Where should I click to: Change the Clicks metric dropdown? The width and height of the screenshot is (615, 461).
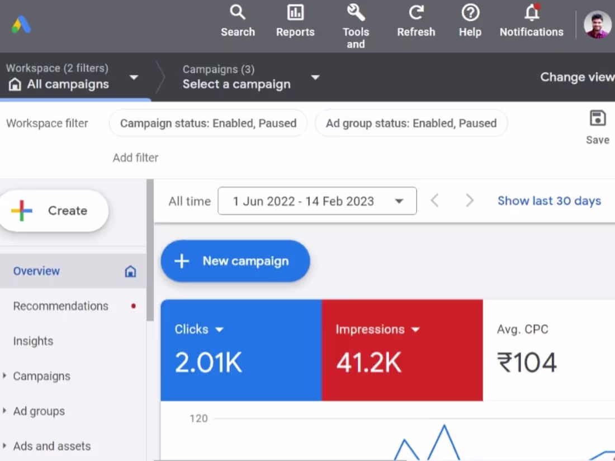point(219,329)
